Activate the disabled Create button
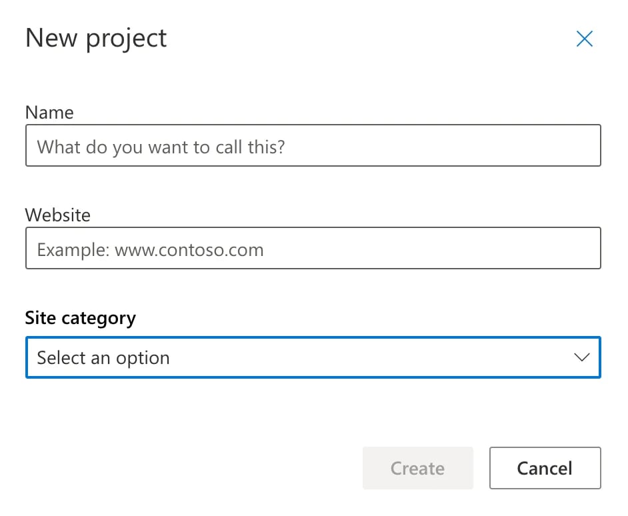The image size is (628, 516). (417, 468)
